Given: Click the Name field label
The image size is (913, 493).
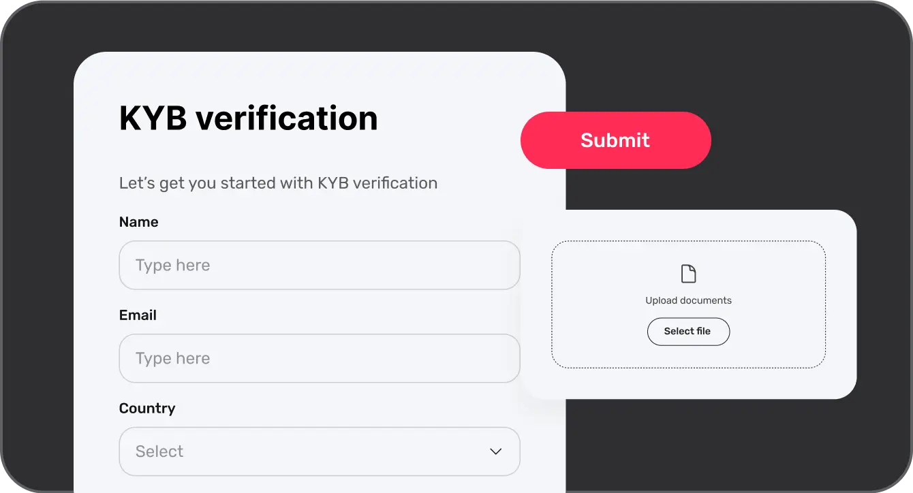Looking at the screenshot, I should click(138, 222).
